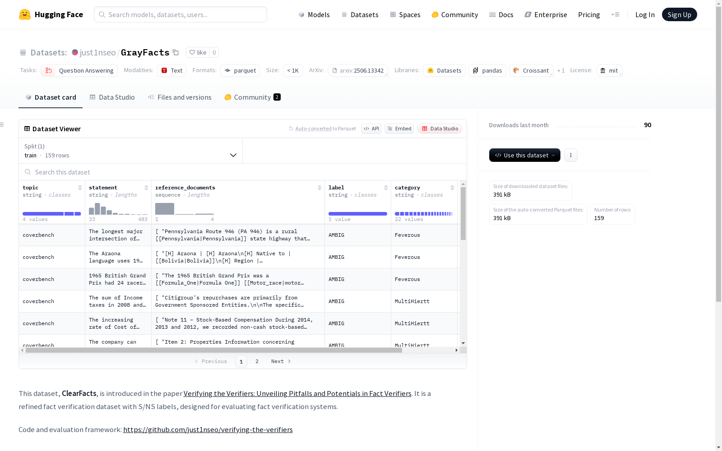This screenshot has height=451, width=722.
Task: Open the API button in Dataset Viewer
Action: coord(371,129)
